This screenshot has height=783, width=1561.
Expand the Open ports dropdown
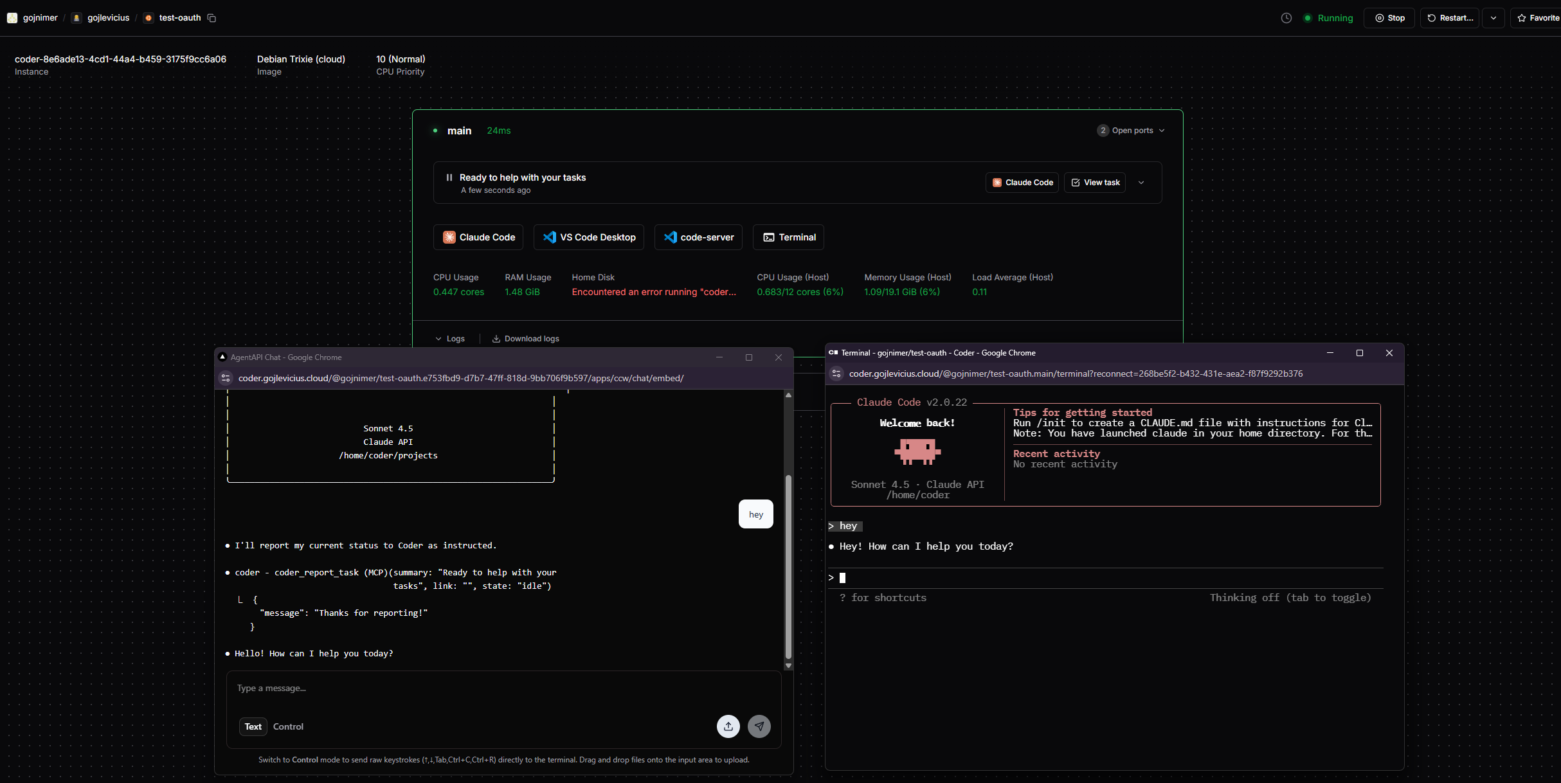coord(1132,130)
